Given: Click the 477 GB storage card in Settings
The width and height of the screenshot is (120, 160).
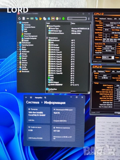Looking at the screenshot, I should coord(63,133).
